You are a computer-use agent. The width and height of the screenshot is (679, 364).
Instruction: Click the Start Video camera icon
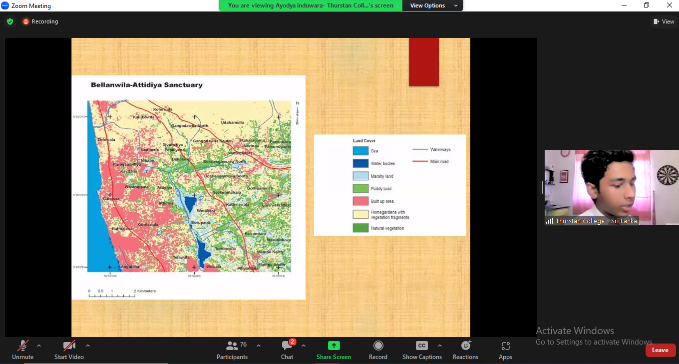pos(69,346)
